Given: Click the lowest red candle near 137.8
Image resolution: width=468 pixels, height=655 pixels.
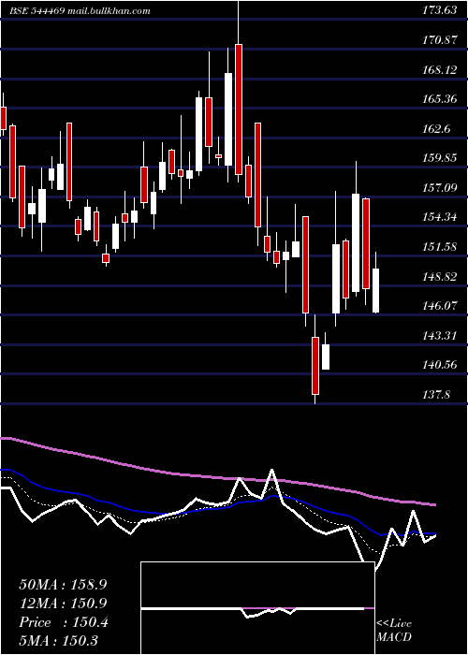Looking at the screenshot, I should point(315,366).
